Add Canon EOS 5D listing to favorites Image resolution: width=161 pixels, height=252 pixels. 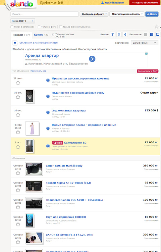(x=18, y=173)
